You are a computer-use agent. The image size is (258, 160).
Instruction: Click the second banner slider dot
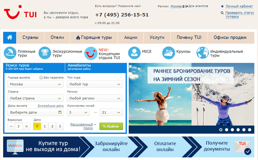tap(227, 129)
